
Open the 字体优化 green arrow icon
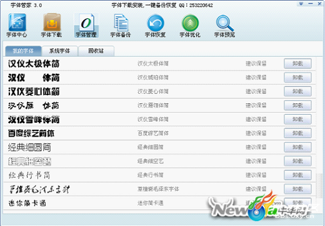point(190,26)
